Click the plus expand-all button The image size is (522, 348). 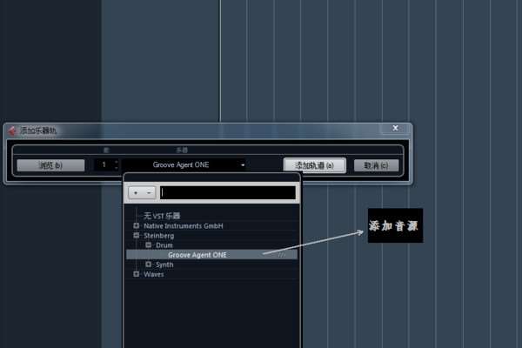coord(136,193)
